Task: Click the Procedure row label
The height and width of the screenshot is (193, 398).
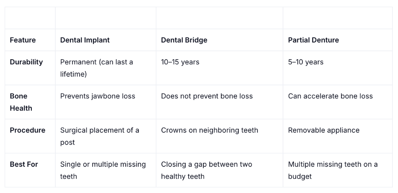Action: coord(27,130)
